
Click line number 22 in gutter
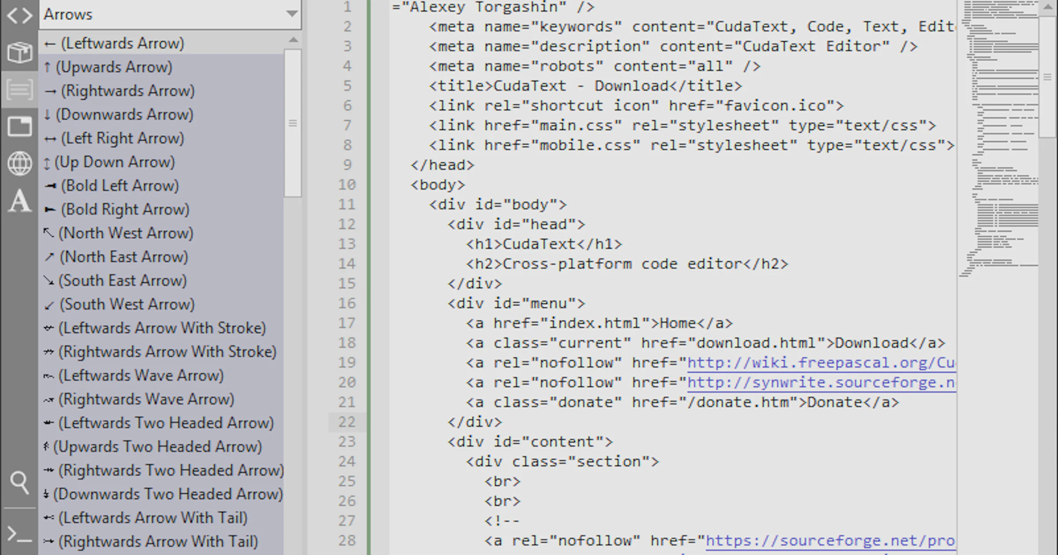point(347,422)
